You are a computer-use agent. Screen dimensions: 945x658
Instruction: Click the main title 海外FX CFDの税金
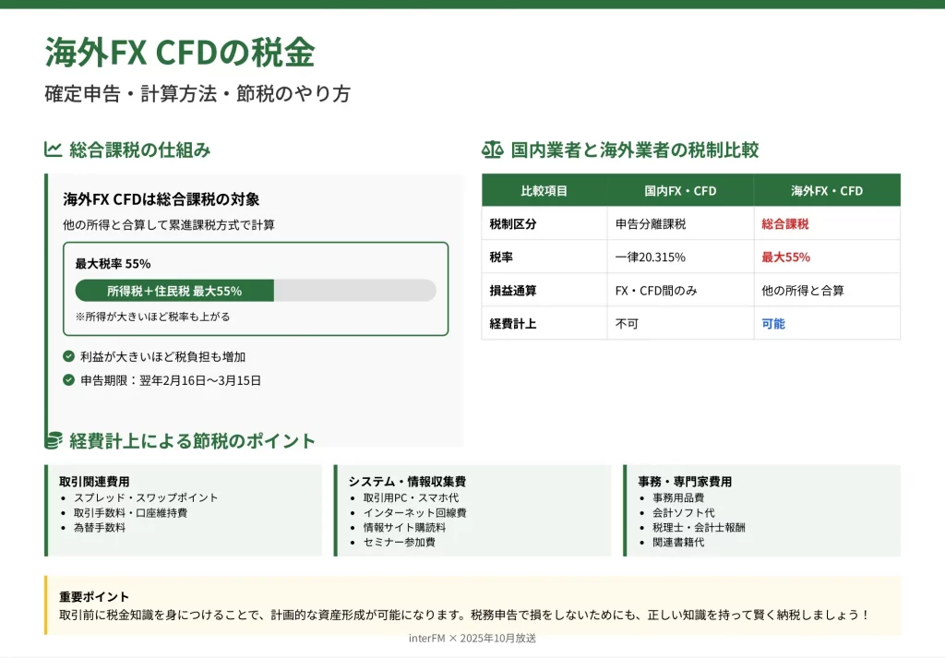click(180, 53)
